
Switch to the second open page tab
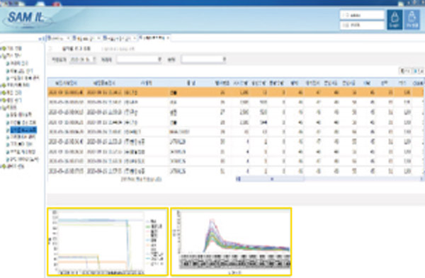click(x=84, y=38)
